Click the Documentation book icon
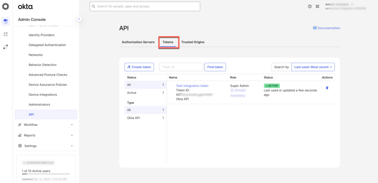Viewport: 378px width, 183px height. coord(315,28)
